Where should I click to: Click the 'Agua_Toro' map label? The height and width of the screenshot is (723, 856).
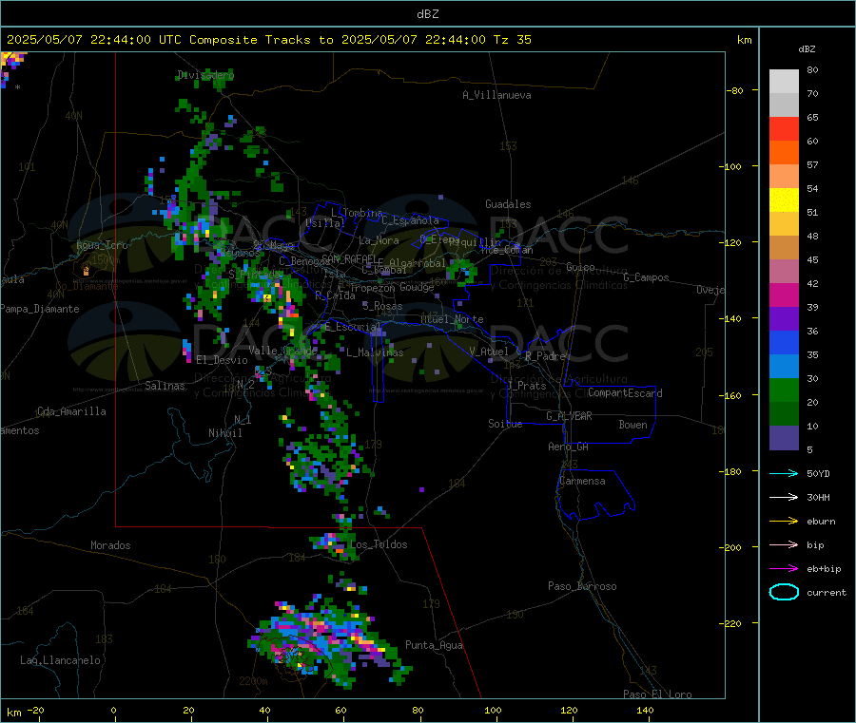point(102,245)
